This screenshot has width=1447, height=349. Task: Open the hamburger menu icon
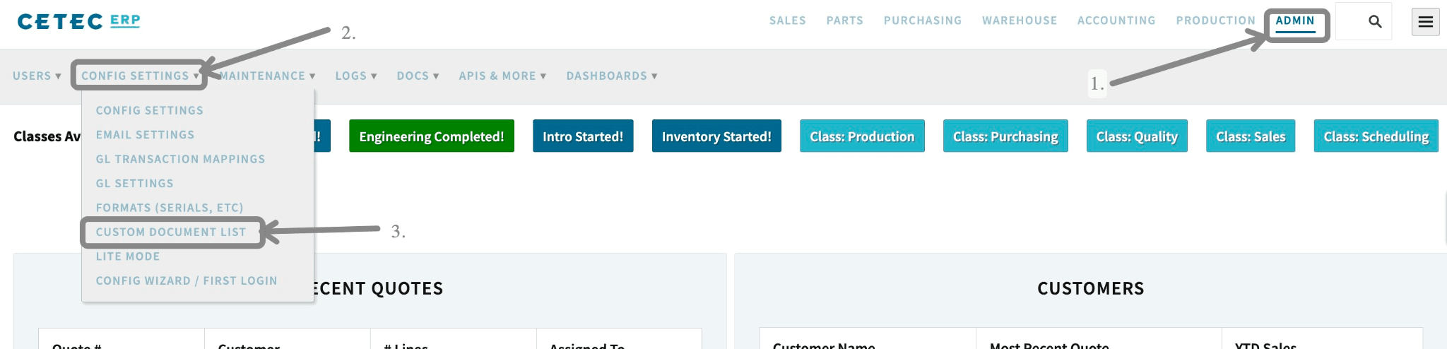[x=1425, y=21]
